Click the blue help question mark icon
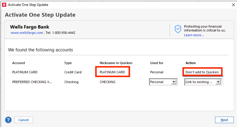The width and height of the screenshot is (237, 127). (x=8, y=120)
